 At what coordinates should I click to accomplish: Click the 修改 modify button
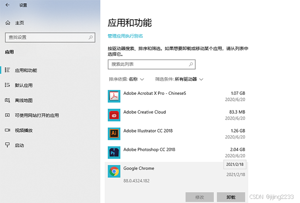click(199, 197)
